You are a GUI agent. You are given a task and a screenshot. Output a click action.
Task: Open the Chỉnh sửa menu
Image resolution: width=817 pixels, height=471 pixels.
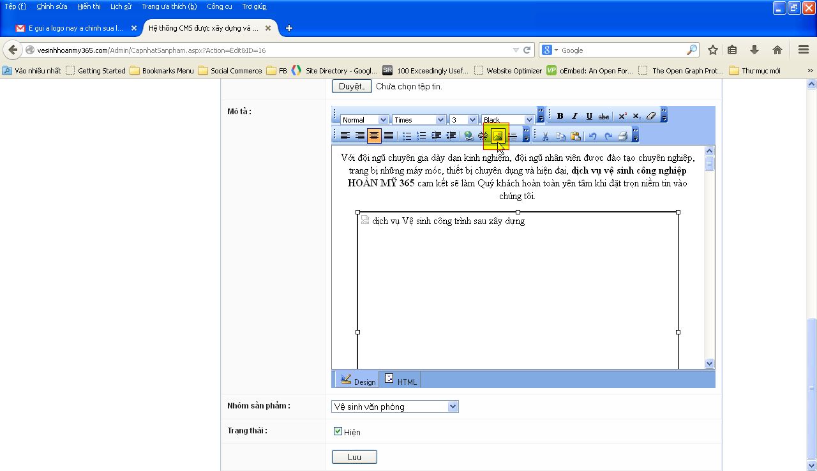(x=52, y=6)
